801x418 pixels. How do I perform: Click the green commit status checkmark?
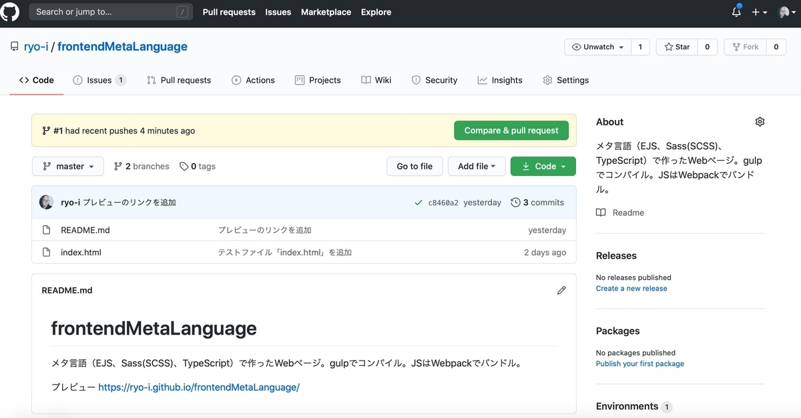419,203
